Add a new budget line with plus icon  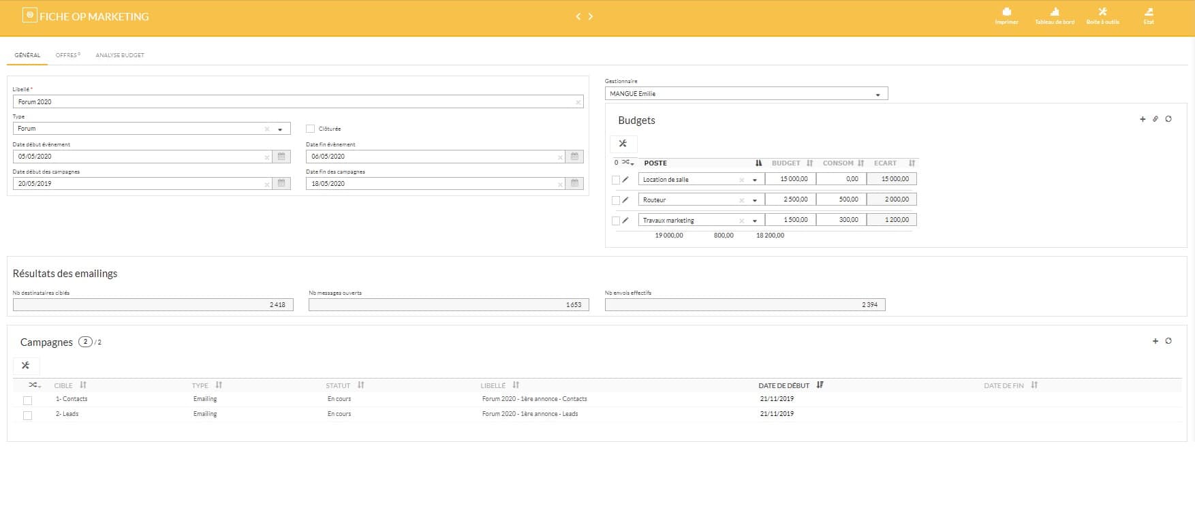1143,119
